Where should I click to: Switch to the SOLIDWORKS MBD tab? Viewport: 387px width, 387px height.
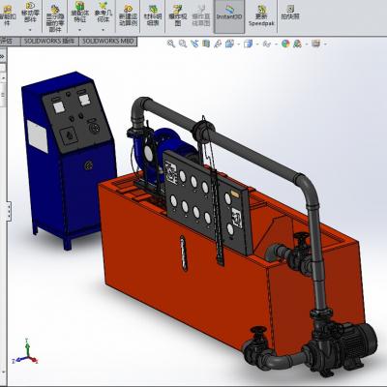coord(108,42)
